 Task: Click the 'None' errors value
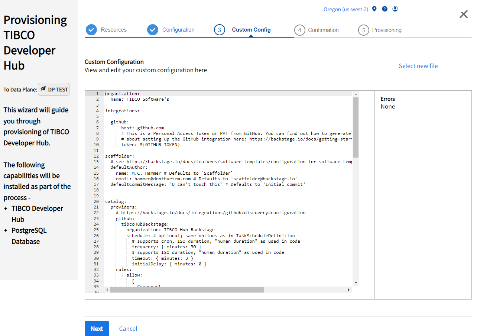pyautogui.click(x=388, y=107)
